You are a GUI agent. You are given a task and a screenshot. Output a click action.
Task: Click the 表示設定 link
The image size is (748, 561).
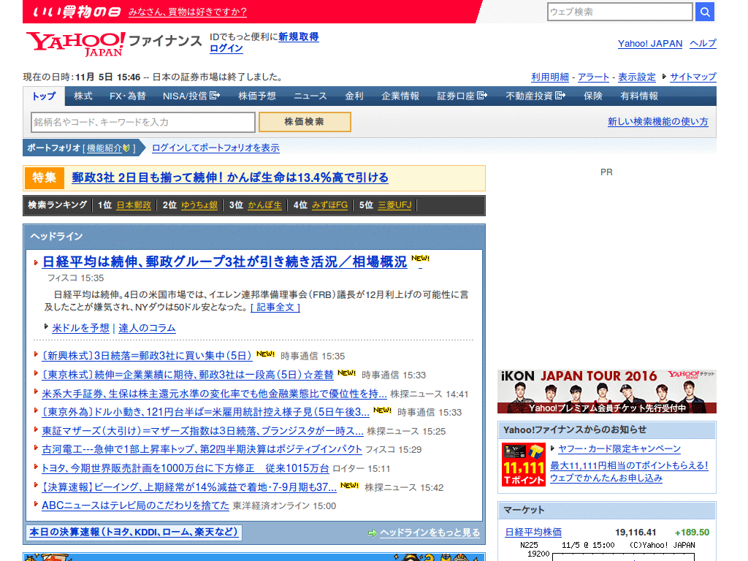637,77
